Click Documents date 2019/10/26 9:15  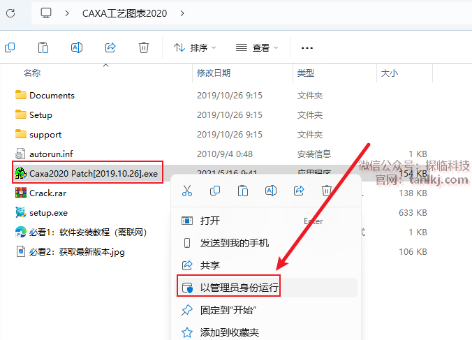tap(230, 96)
